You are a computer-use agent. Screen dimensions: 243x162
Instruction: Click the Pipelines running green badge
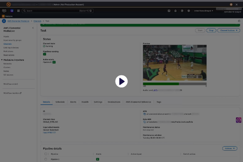point(45,54)
